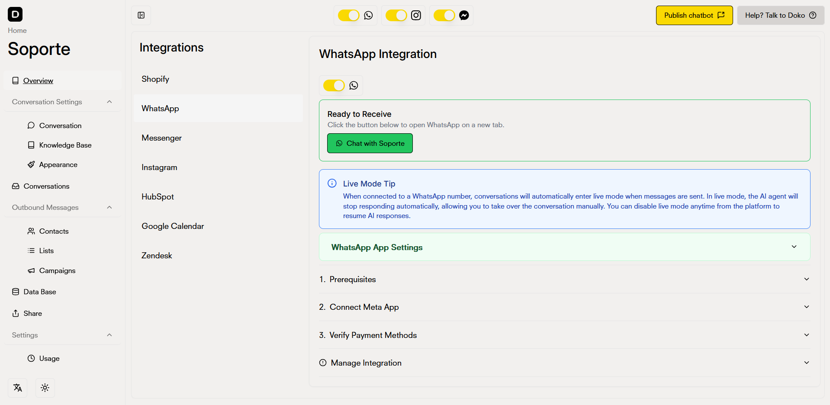Collapse the sidebar panel icon
This screenshot has height=405, width=830.
click(141, 16)
